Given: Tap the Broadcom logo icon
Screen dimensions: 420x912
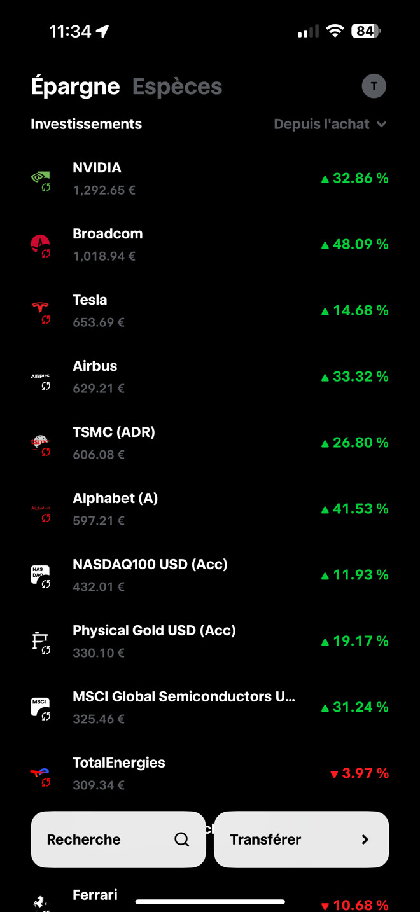Looking at the screenshot, I should [40, 245].
